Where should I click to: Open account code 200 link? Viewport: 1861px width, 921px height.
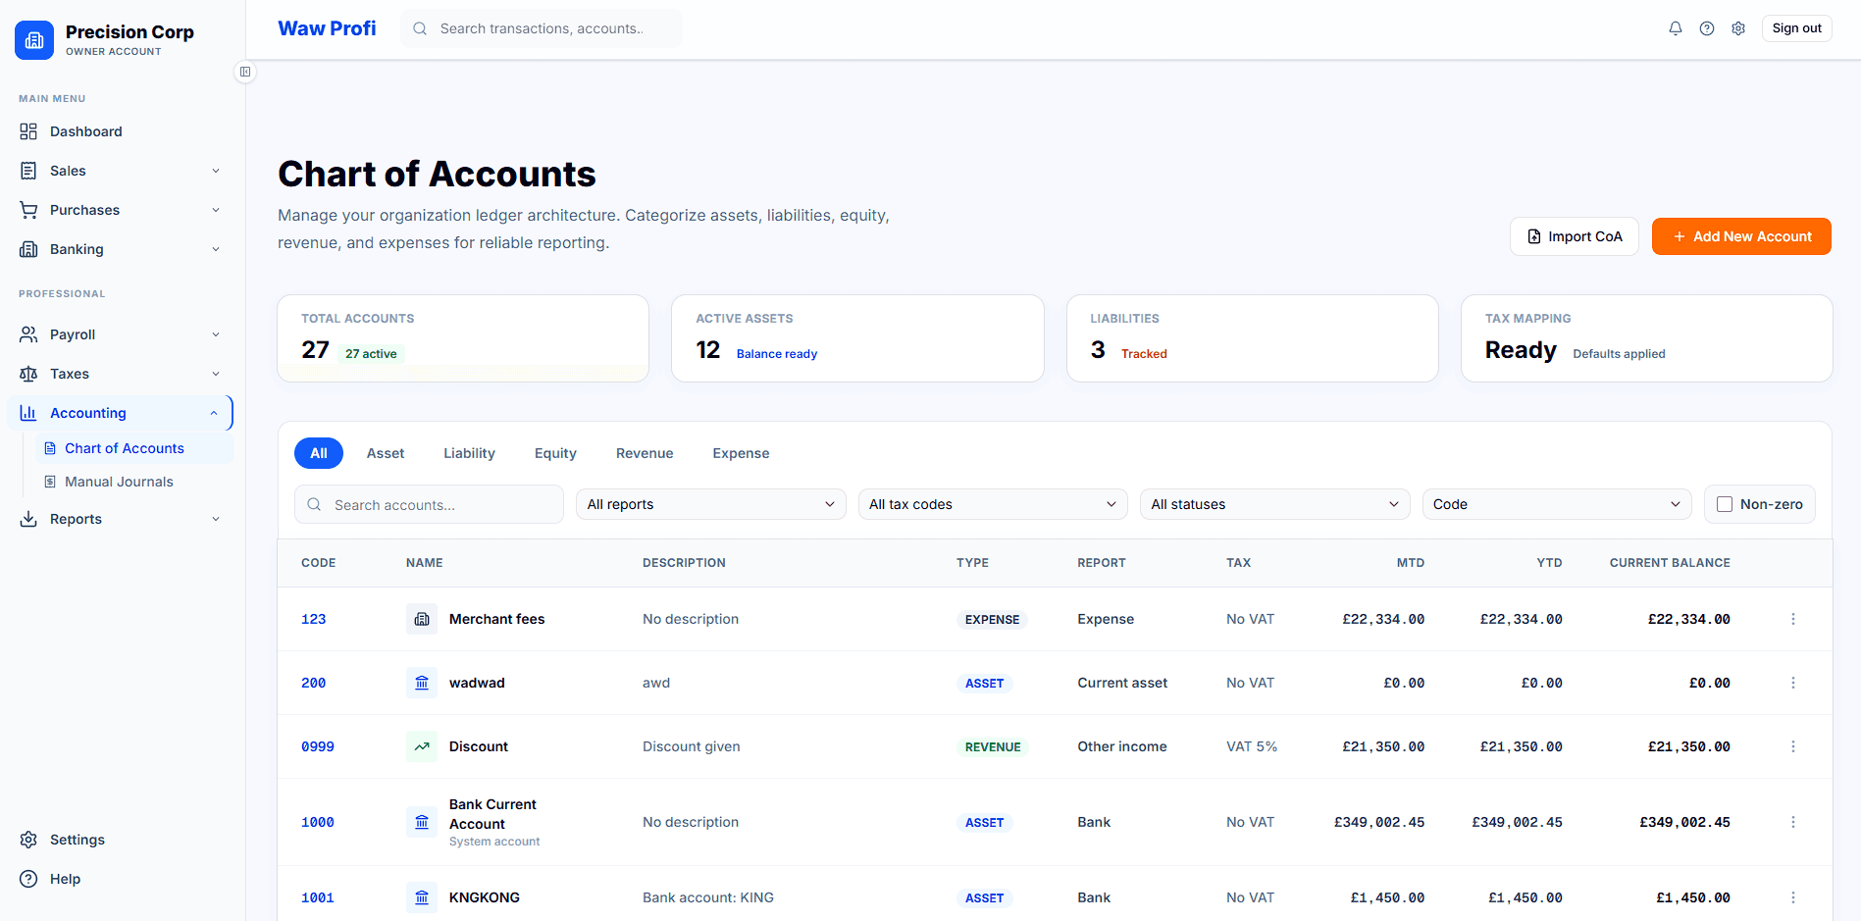click(313, 683)
